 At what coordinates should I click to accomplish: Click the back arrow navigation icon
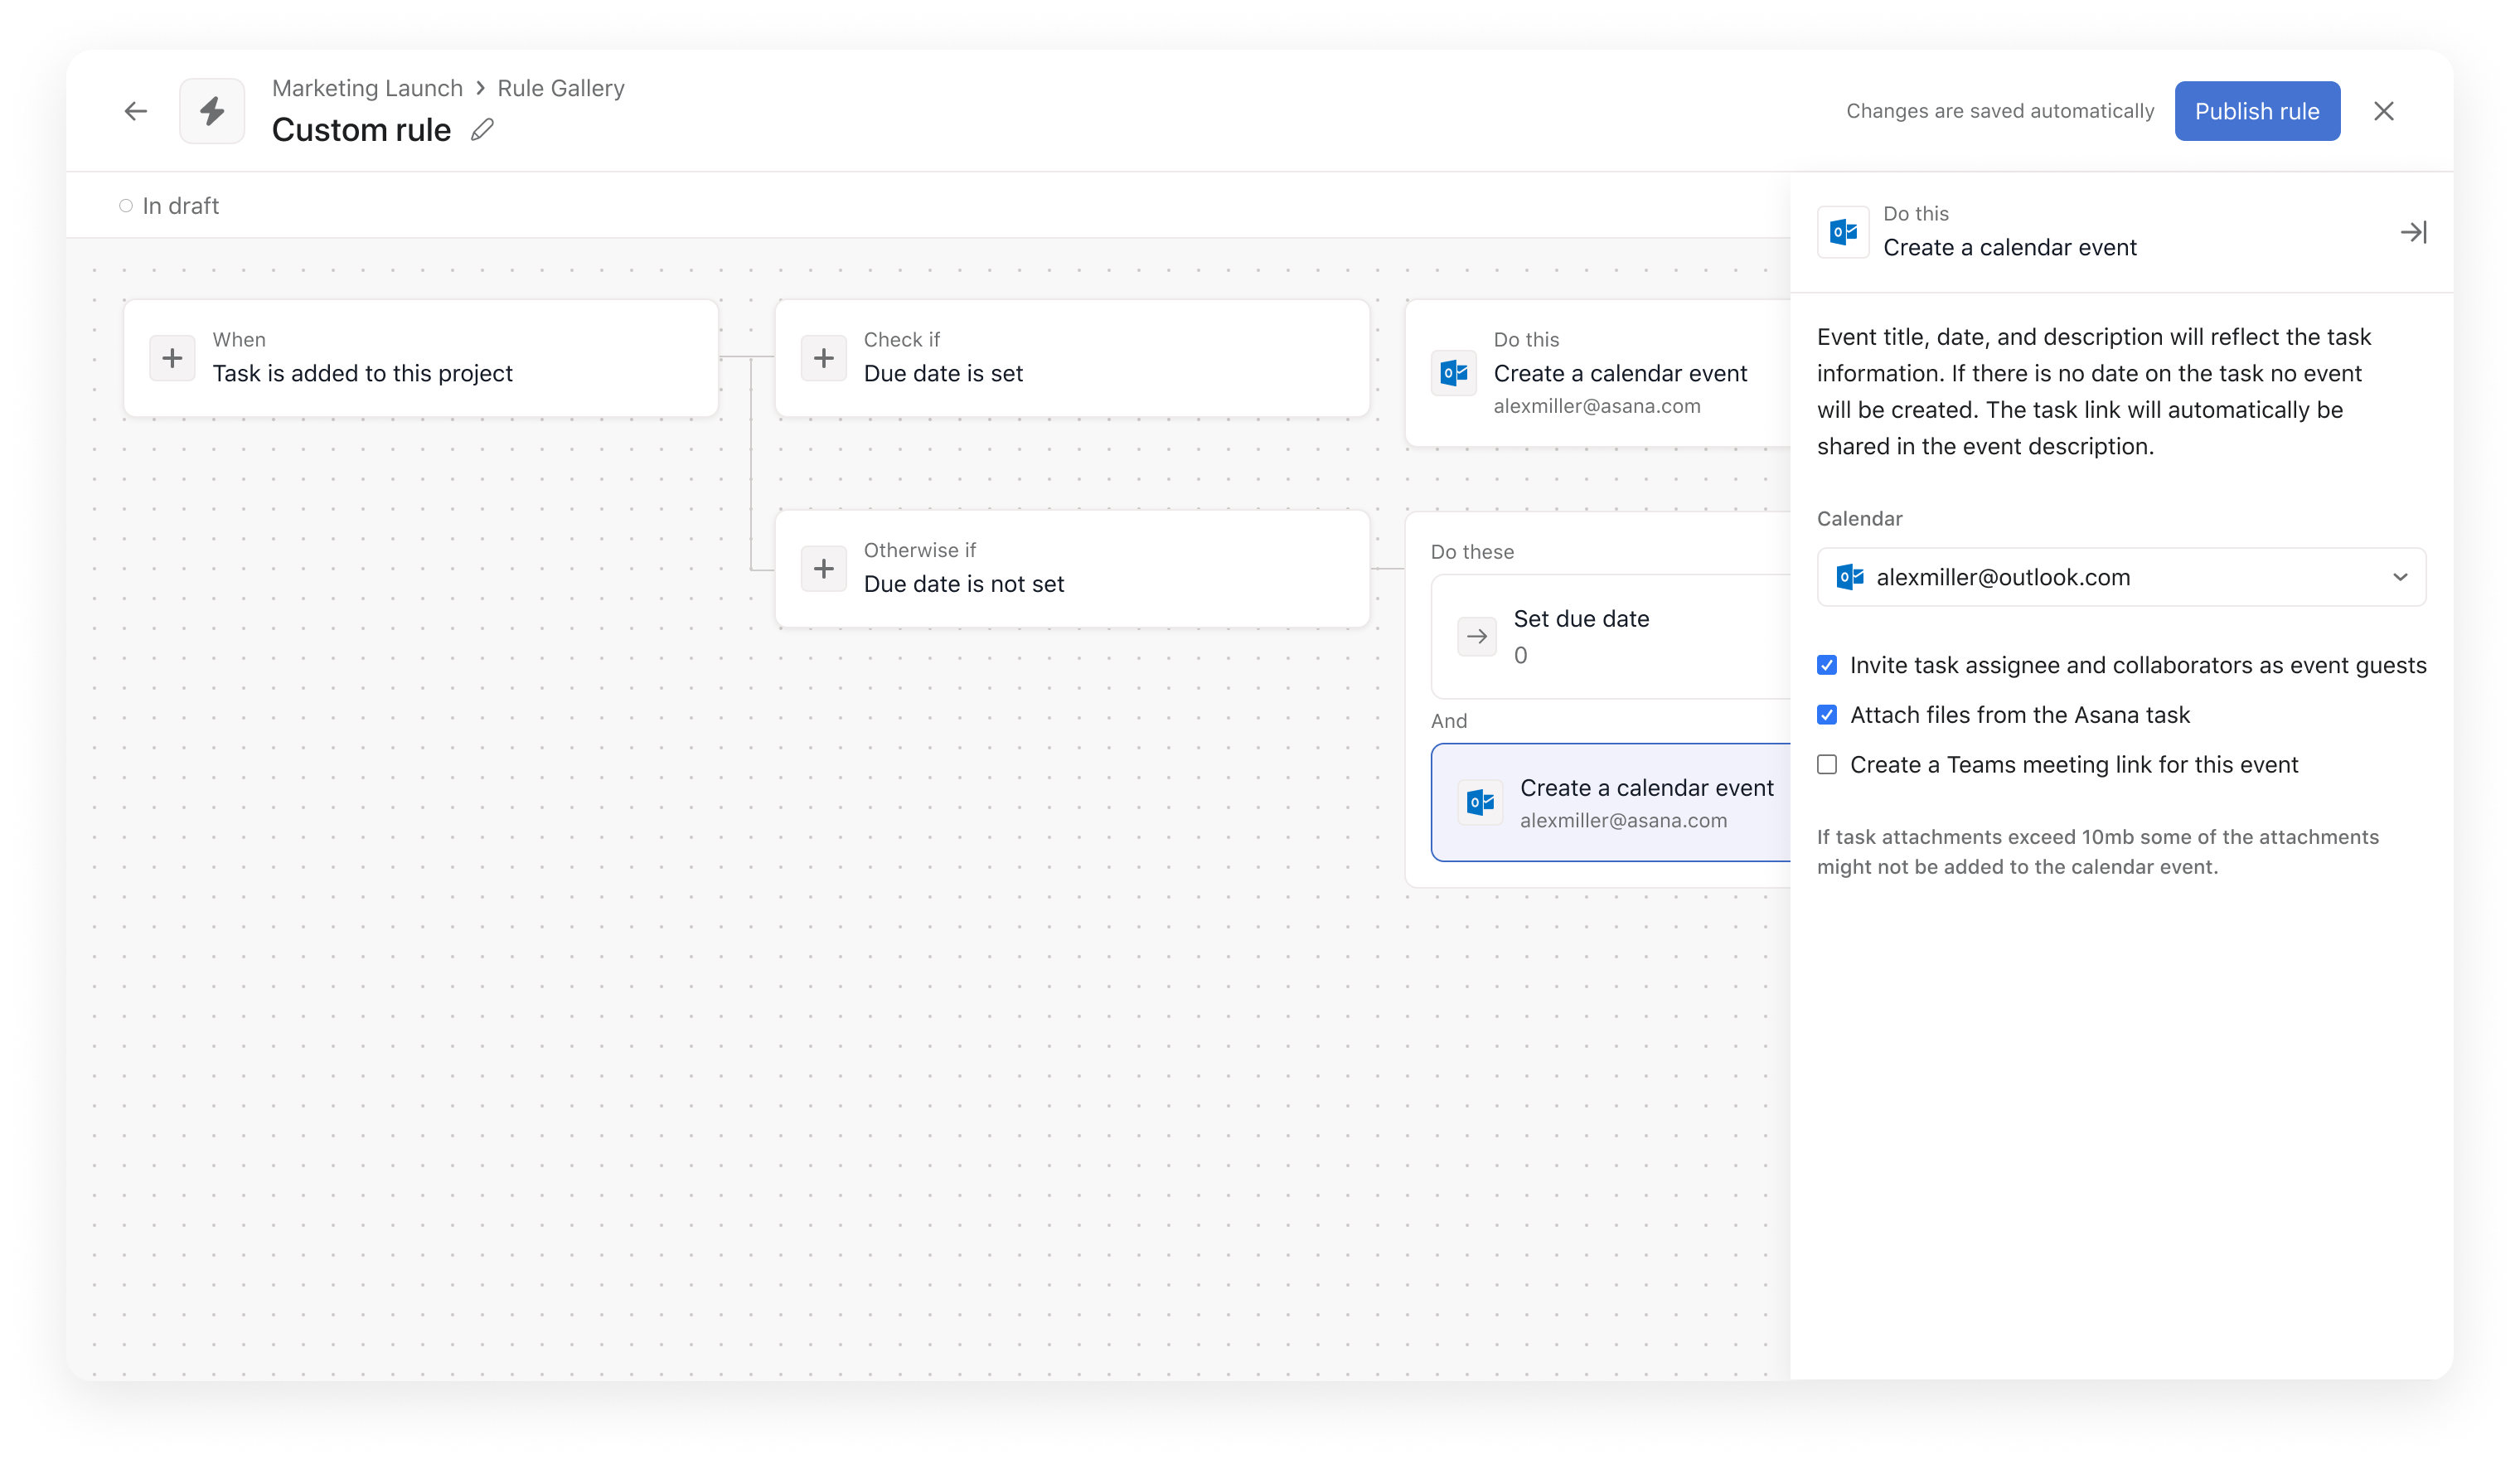(138, 109)
